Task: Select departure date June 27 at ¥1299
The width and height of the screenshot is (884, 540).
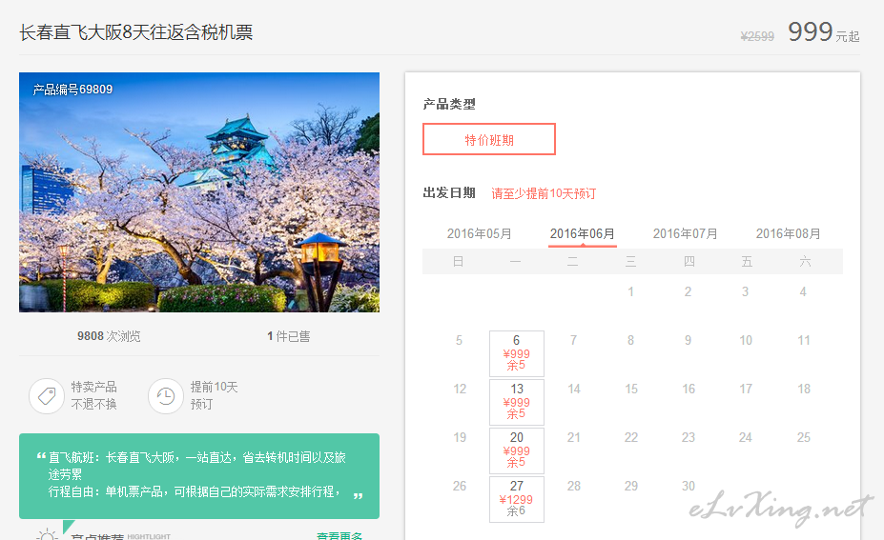Action: pos(517,499)
